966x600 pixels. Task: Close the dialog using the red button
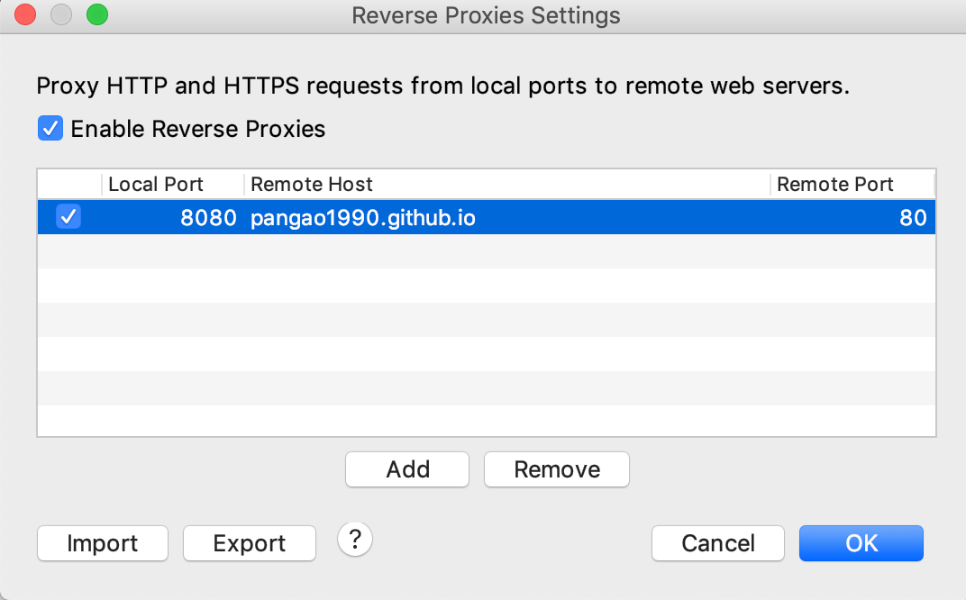[x=25, y=14]
